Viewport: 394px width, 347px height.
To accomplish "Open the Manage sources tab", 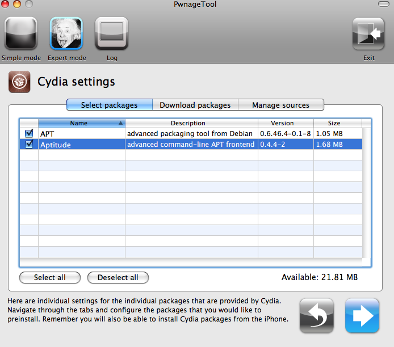I will click(280, 105).
